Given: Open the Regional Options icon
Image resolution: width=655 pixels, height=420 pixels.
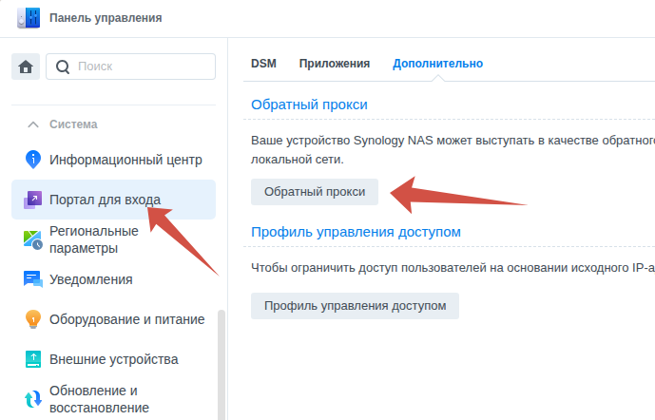Looking at the screenshot, I should [x=33, y=239].
